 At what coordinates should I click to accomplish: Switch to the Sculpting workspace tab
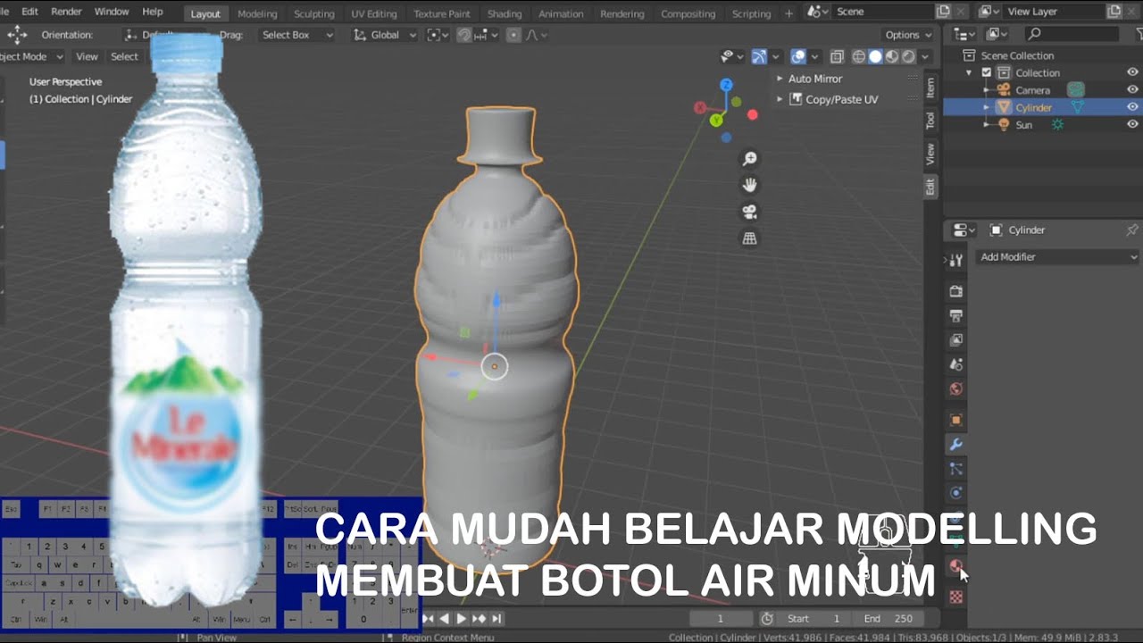pyautogui.click(x=314, y=13)
